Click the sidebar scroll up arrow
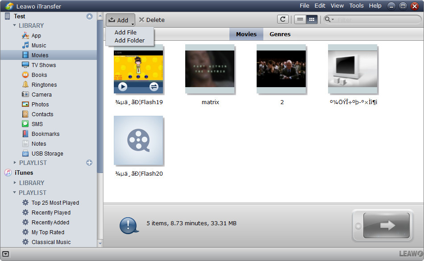This screenshot has width=424, height=261. click(100, 16)
